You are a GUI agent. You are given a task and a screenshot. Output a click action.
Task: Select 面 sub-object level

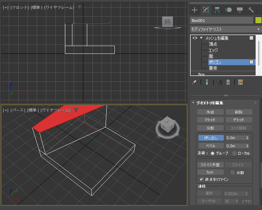[x=211, y=56]
